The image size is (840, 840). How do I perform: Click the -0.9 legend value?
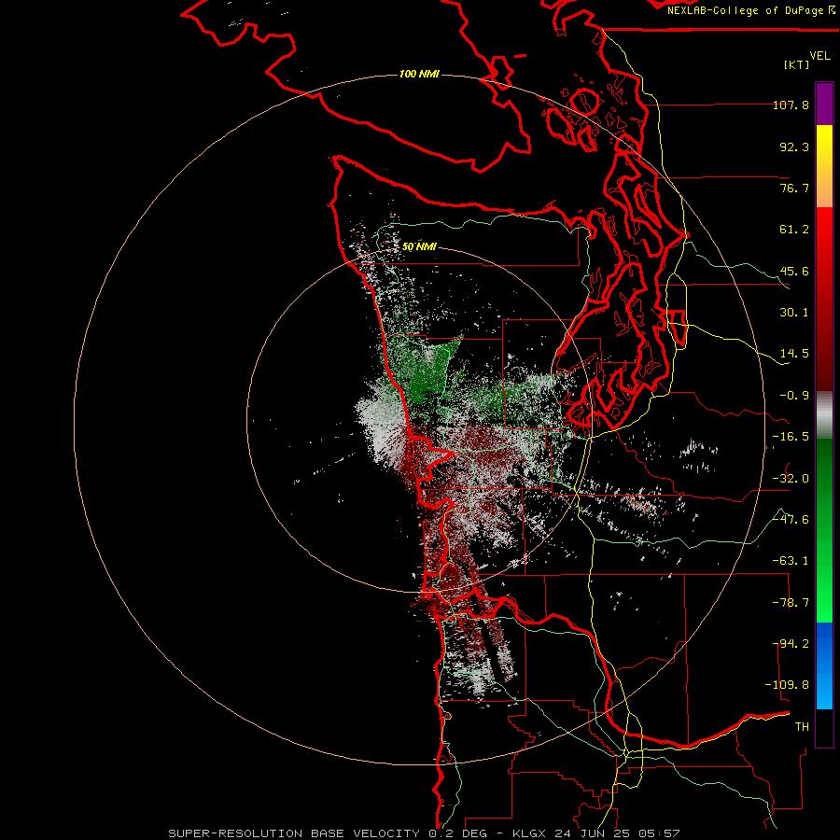point(794,396)
